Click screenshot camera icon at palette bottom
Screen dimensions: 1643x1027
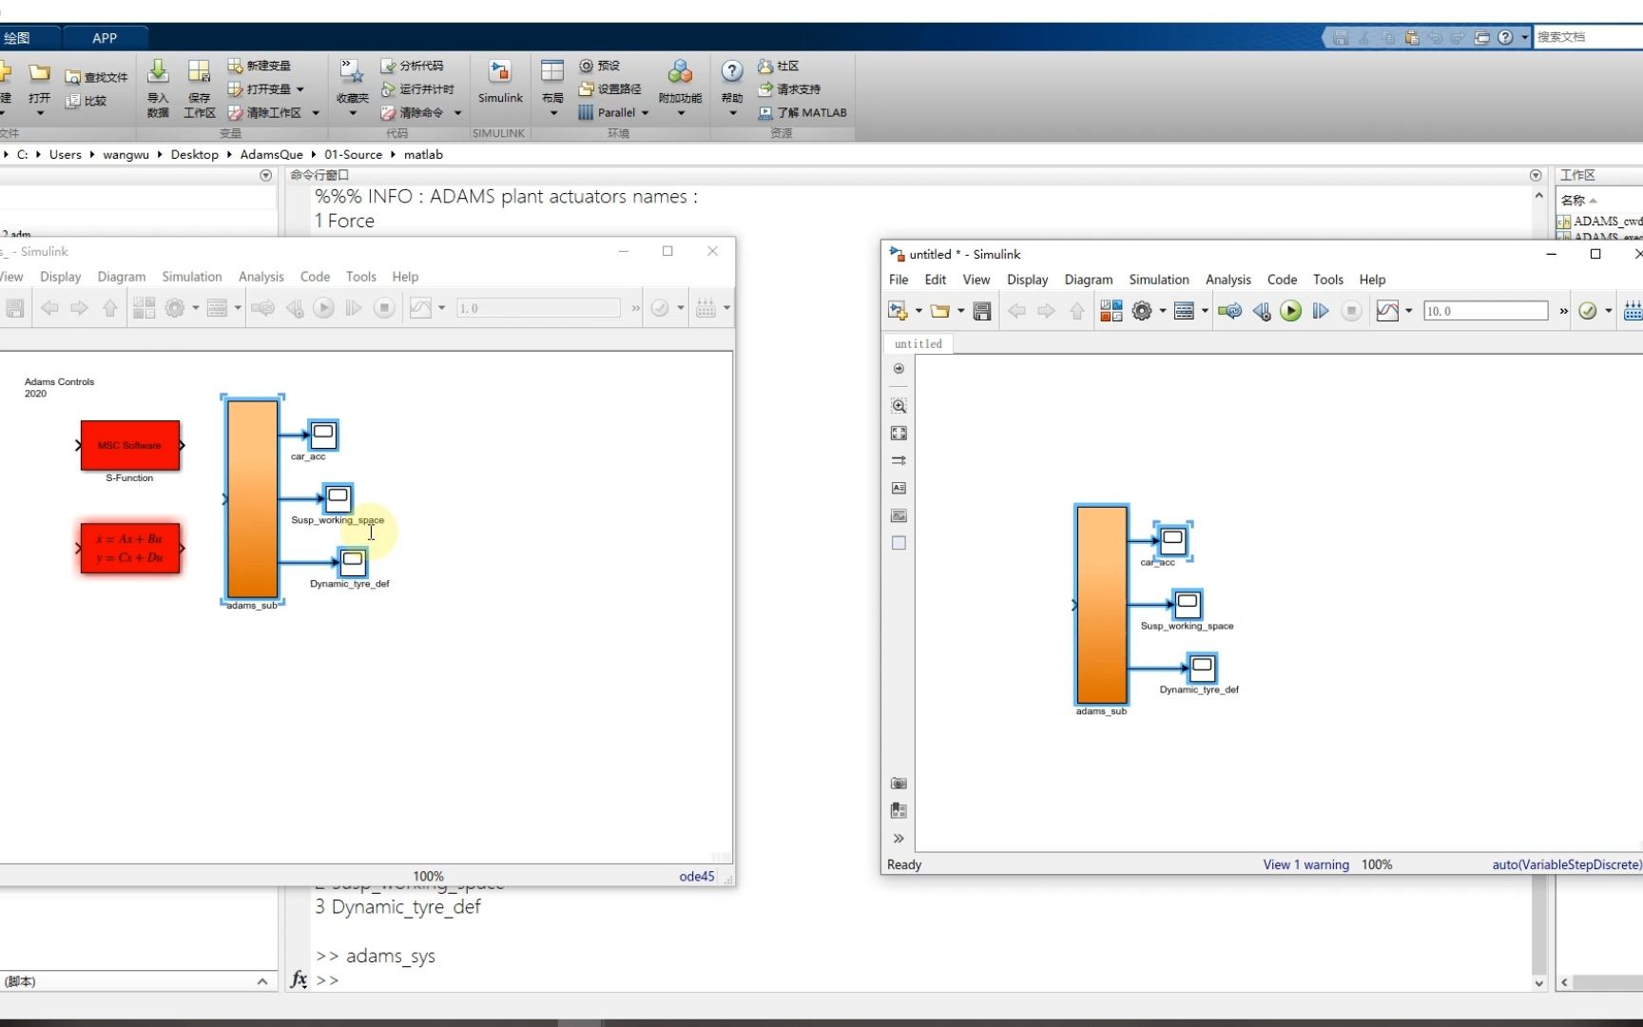click(899, 784)
